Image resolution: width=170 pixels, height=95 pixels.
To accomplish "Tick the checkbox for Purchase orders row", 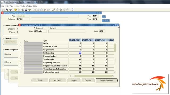I will 20,46.
